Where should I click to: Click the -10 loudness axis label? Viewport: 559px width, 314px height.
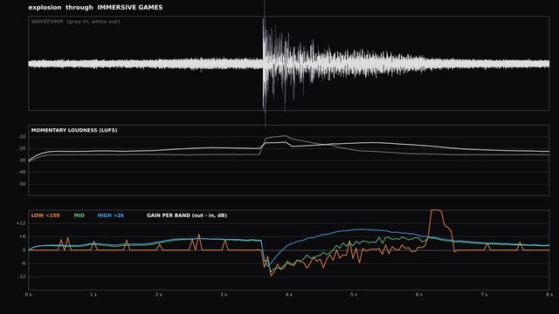(x=22, y=137)
